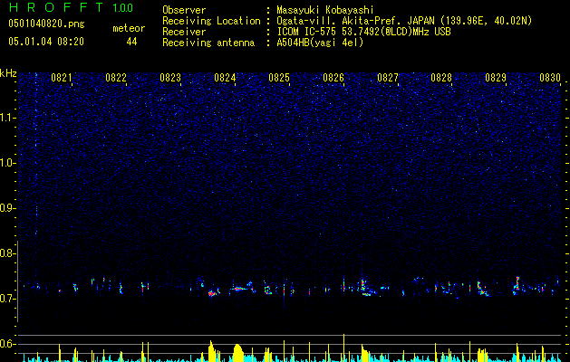Click the 0830 time marker
Viewport: 570px width, 362px height.
[550, 78]
